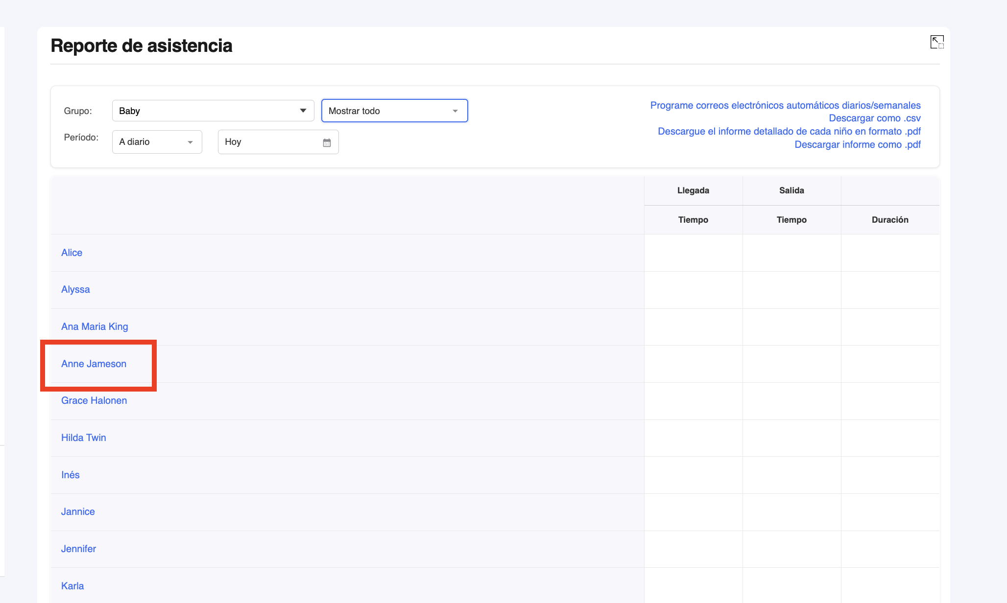Open Alice's attendance record
This screenshot has height=603, width=1007.
click(x=72, y=253)
